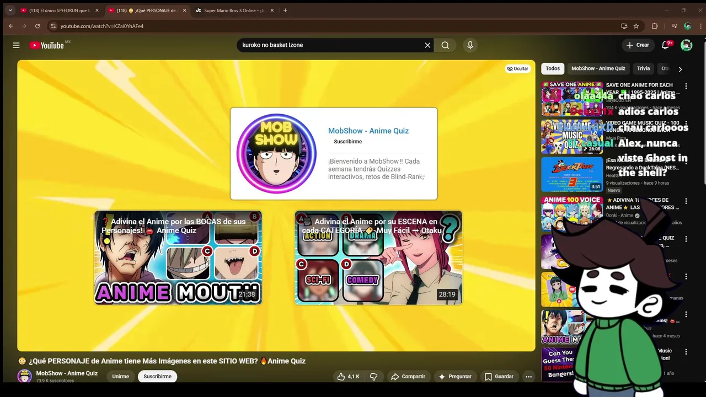This screenshot has width=706, height=397.
Task: Open options for SAVE ONE ANIME video
Action: click(x=686, y=87)
